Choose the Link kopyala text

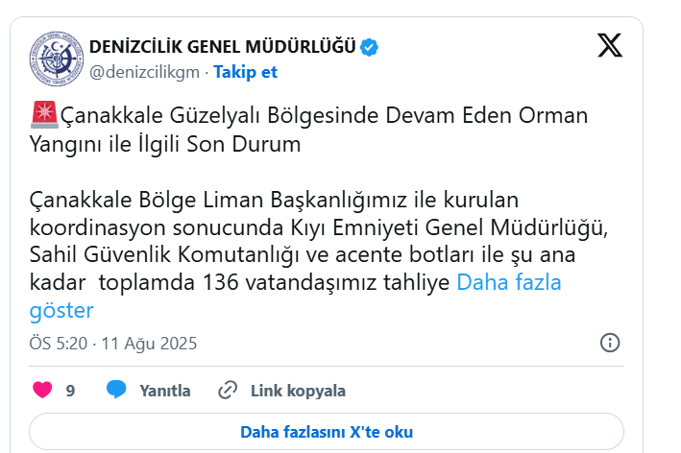[298, 391]
